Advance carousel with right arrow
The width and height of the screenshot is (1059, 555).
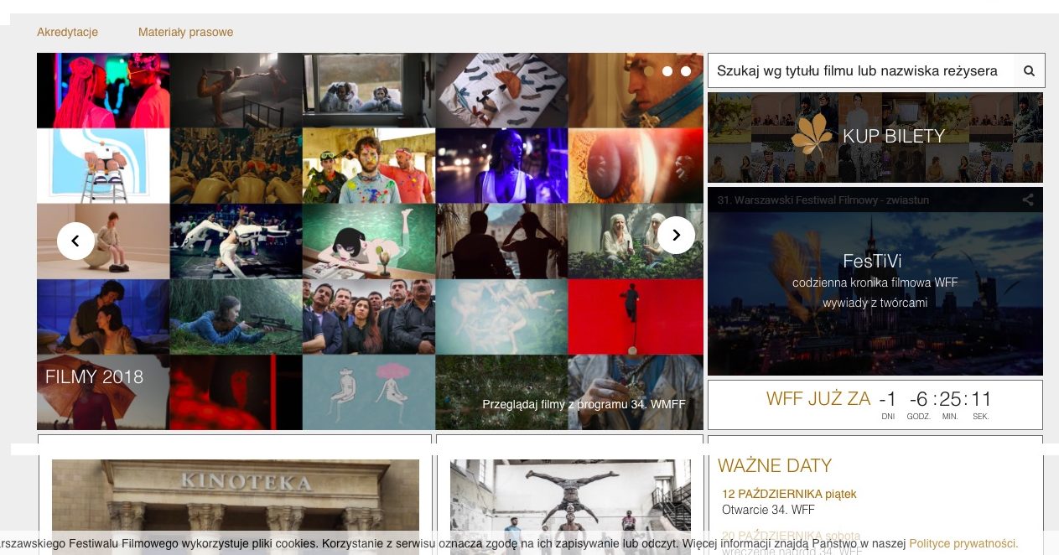(676, 236)
